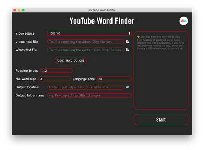This screenshot has width=204, height=150.
Task: Open Word Options
Action: [71, 60]
